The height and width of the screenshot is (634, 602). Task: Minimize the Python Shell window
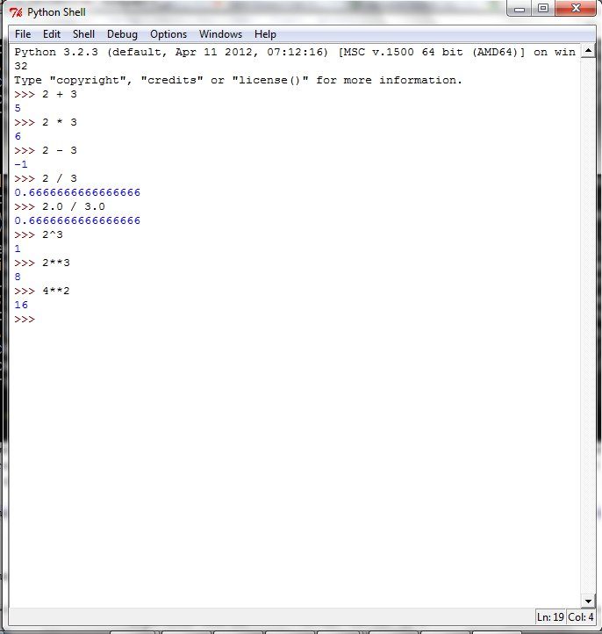tap(521, 11)
